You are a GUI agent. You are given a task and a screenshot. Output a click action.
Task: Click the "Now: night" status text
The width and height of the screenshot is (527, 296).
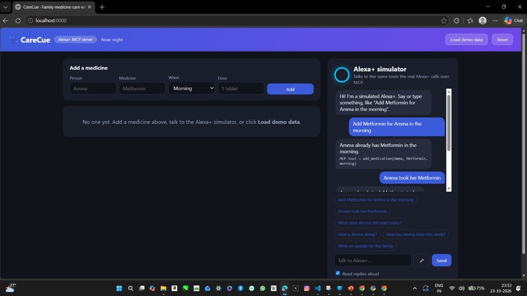112,40
